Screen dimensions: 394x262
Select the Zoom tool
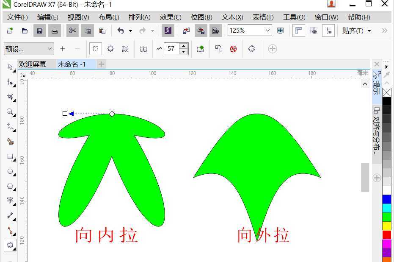9,112
